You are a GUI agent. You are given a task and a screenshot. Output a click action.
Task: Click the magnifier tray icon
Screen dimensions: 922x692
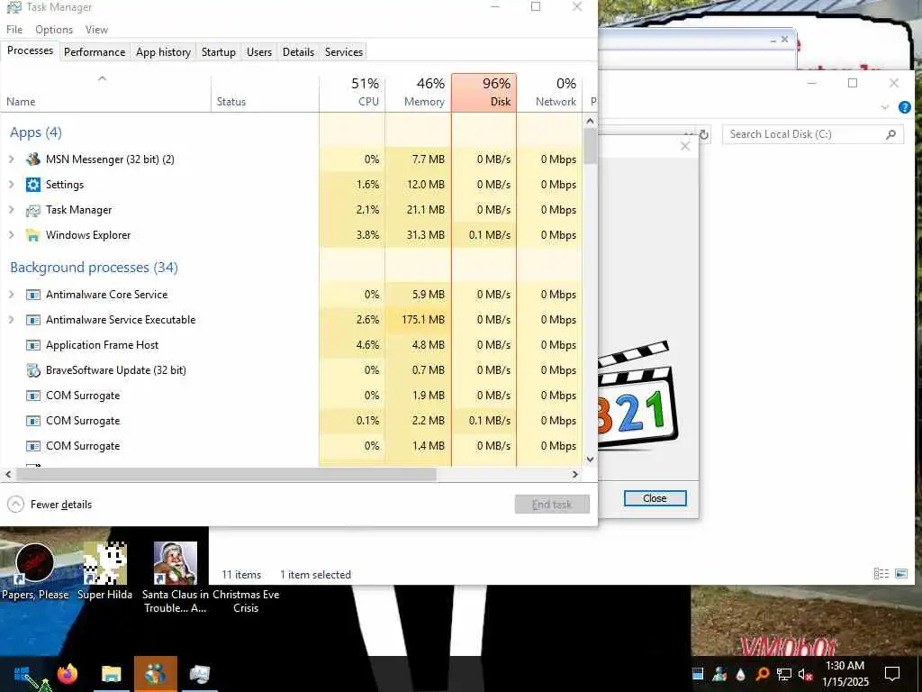pos(763,674)
